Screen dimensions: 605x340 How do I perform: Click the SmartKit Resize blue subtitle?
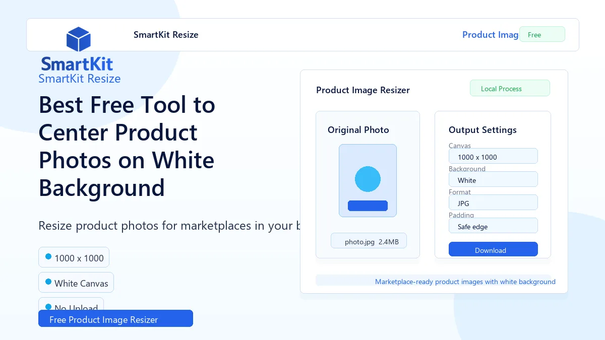click(80, 79)
